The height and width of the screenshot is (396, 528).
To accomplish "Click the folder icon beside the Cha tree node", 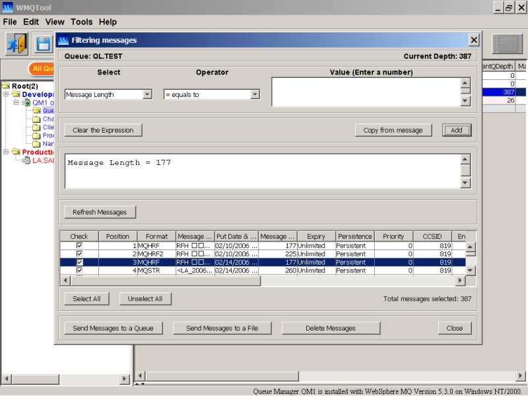I will point(36,119).
